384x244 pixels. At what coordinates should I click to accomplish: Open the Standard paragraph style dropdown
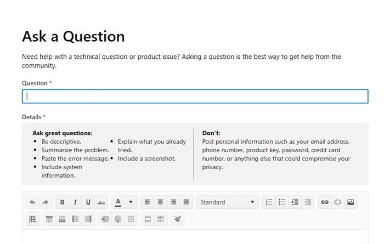point(228,202)
